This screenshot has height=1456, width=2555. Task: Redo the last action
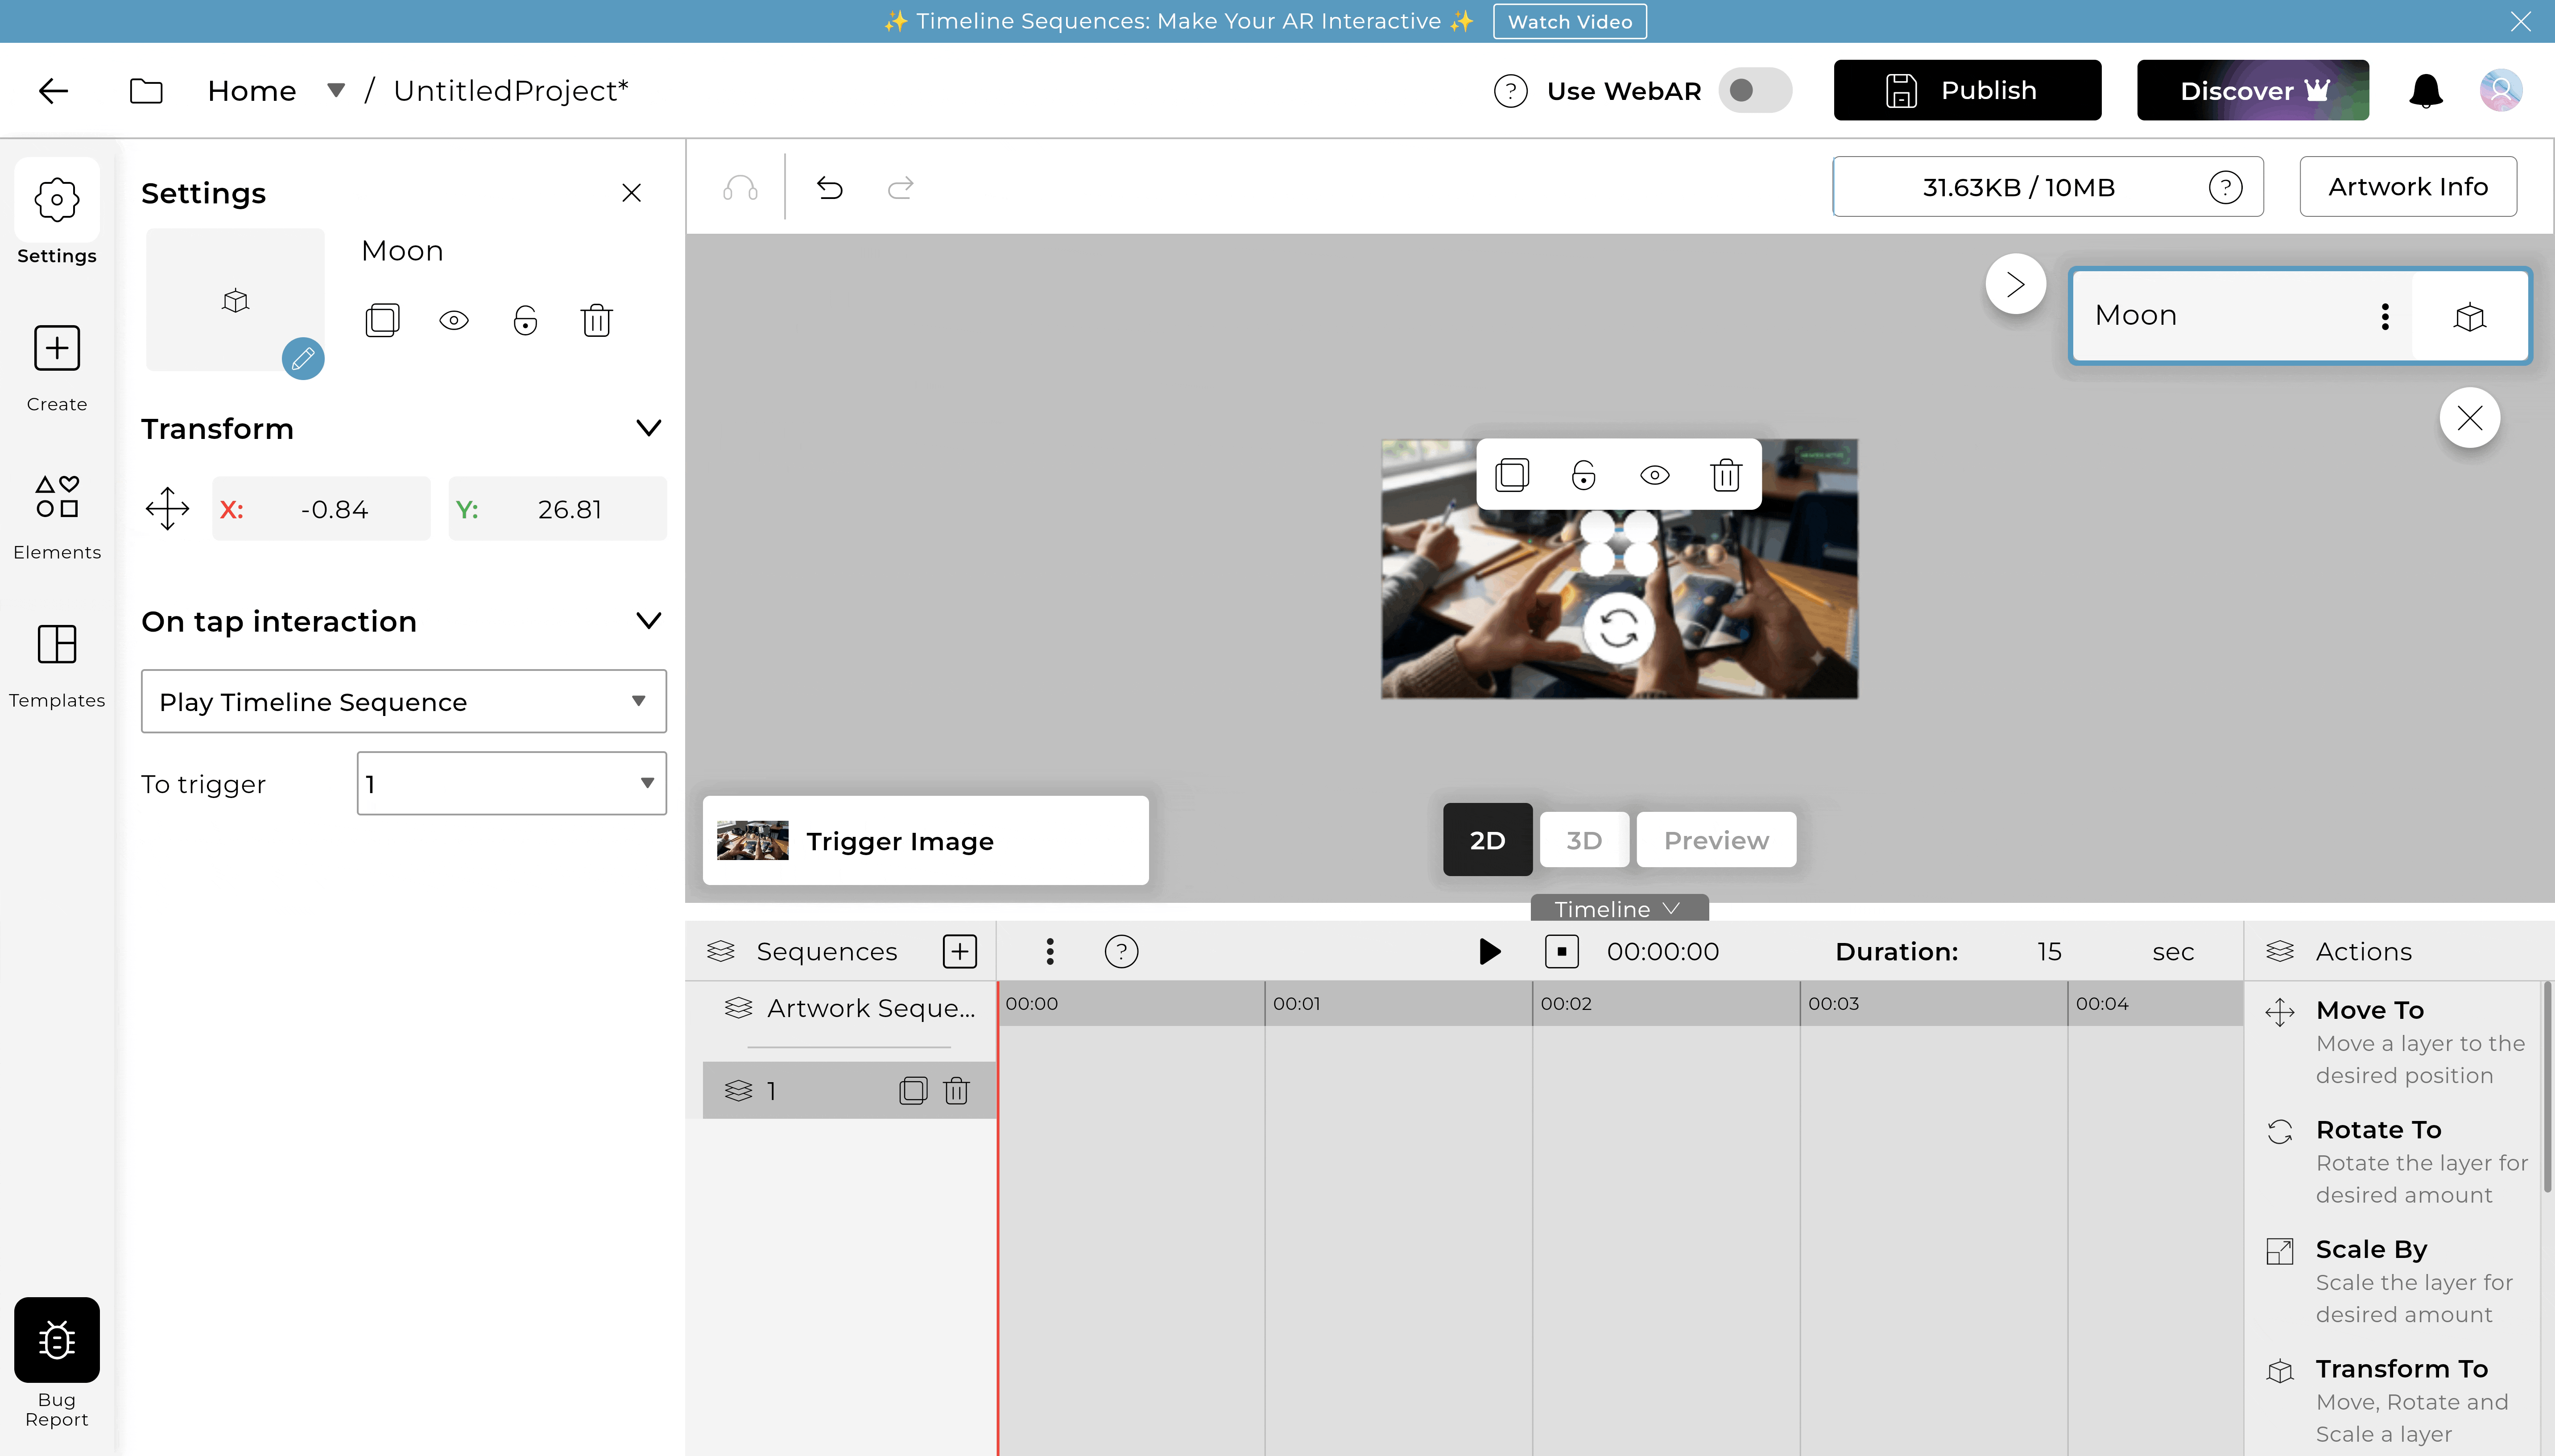pos(901,188)
